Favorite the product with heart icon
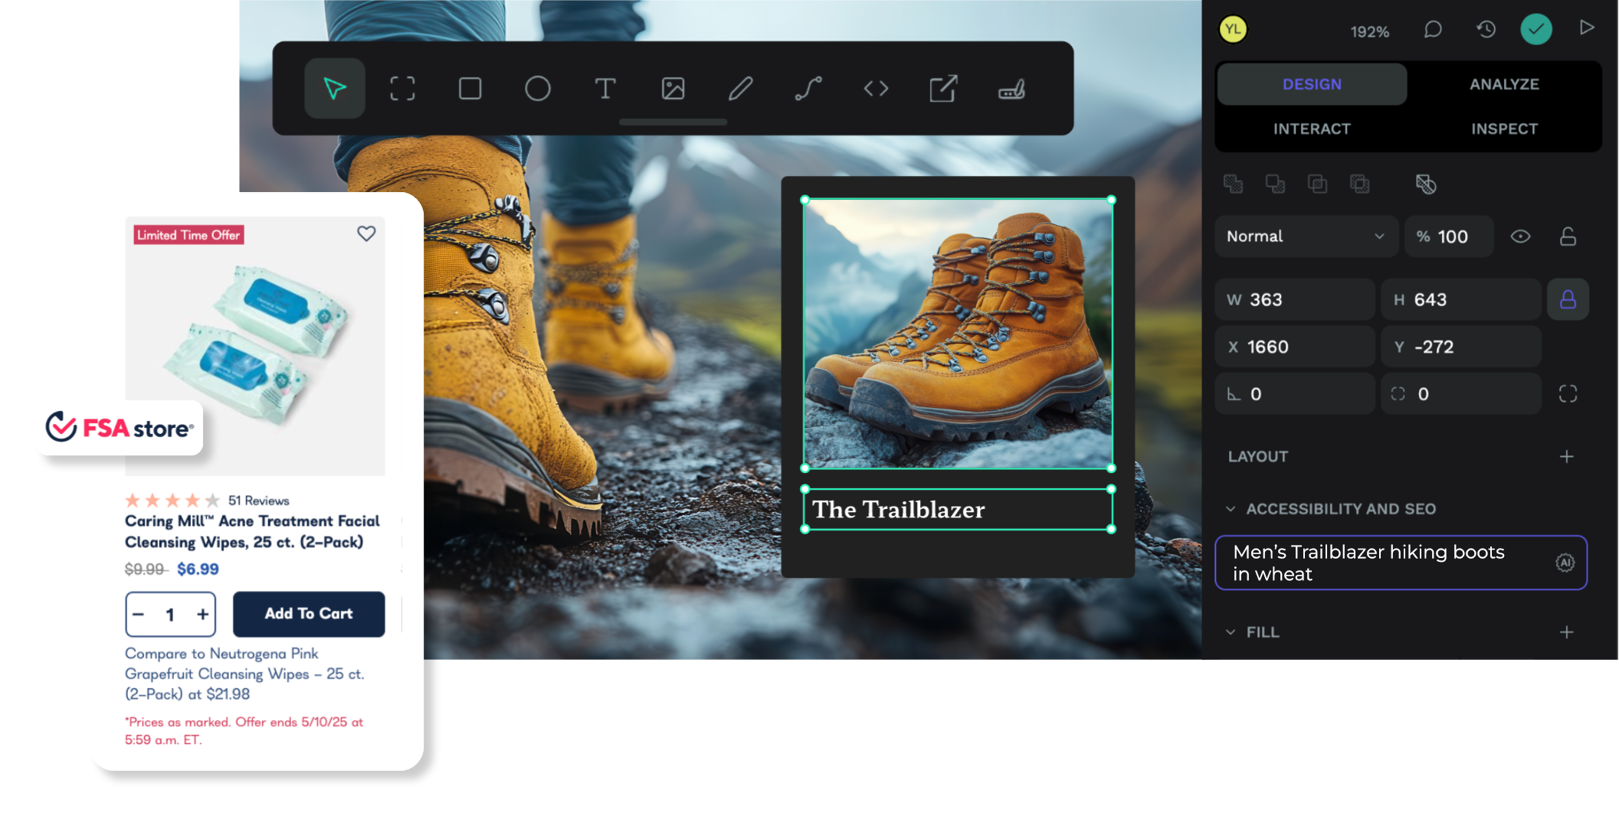 coord(366,233)
